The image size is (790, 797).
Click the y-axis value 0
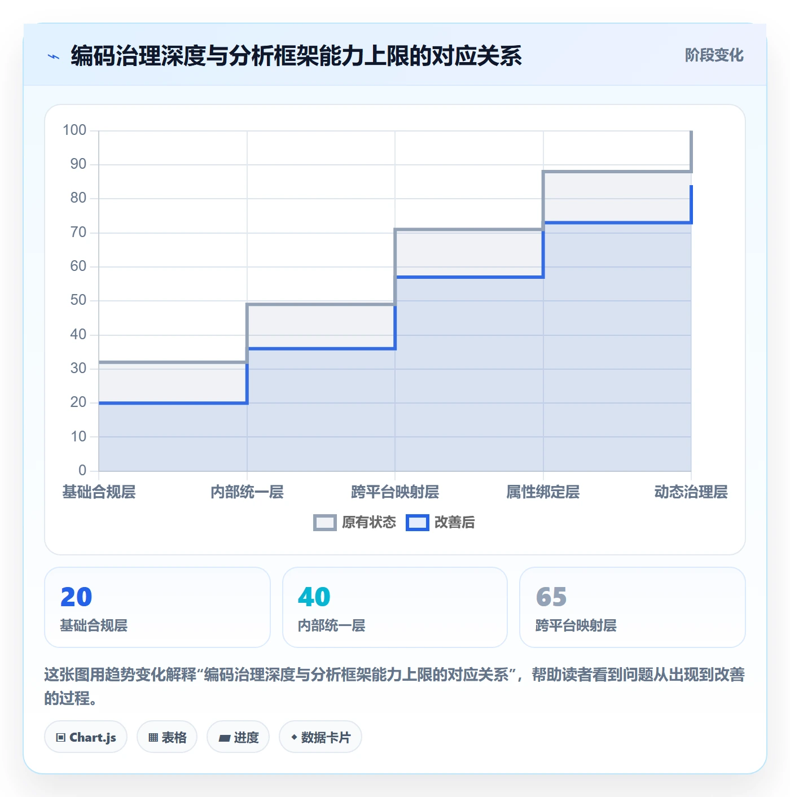[82, 470]
